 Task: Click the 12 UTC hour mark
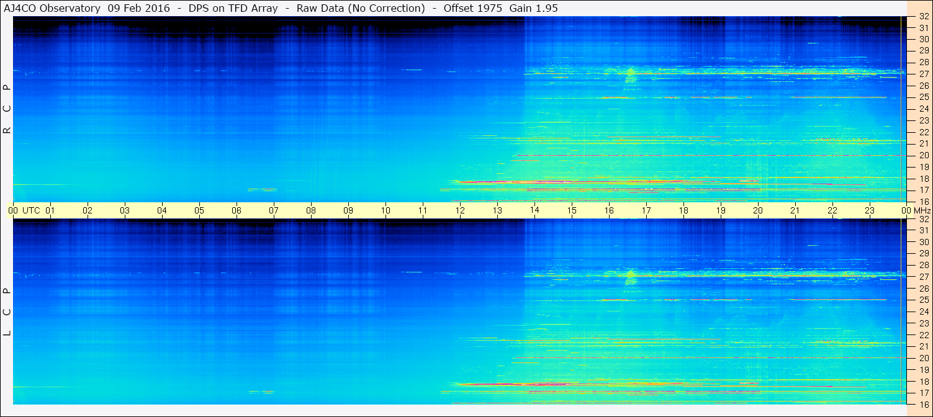[460, 210]
